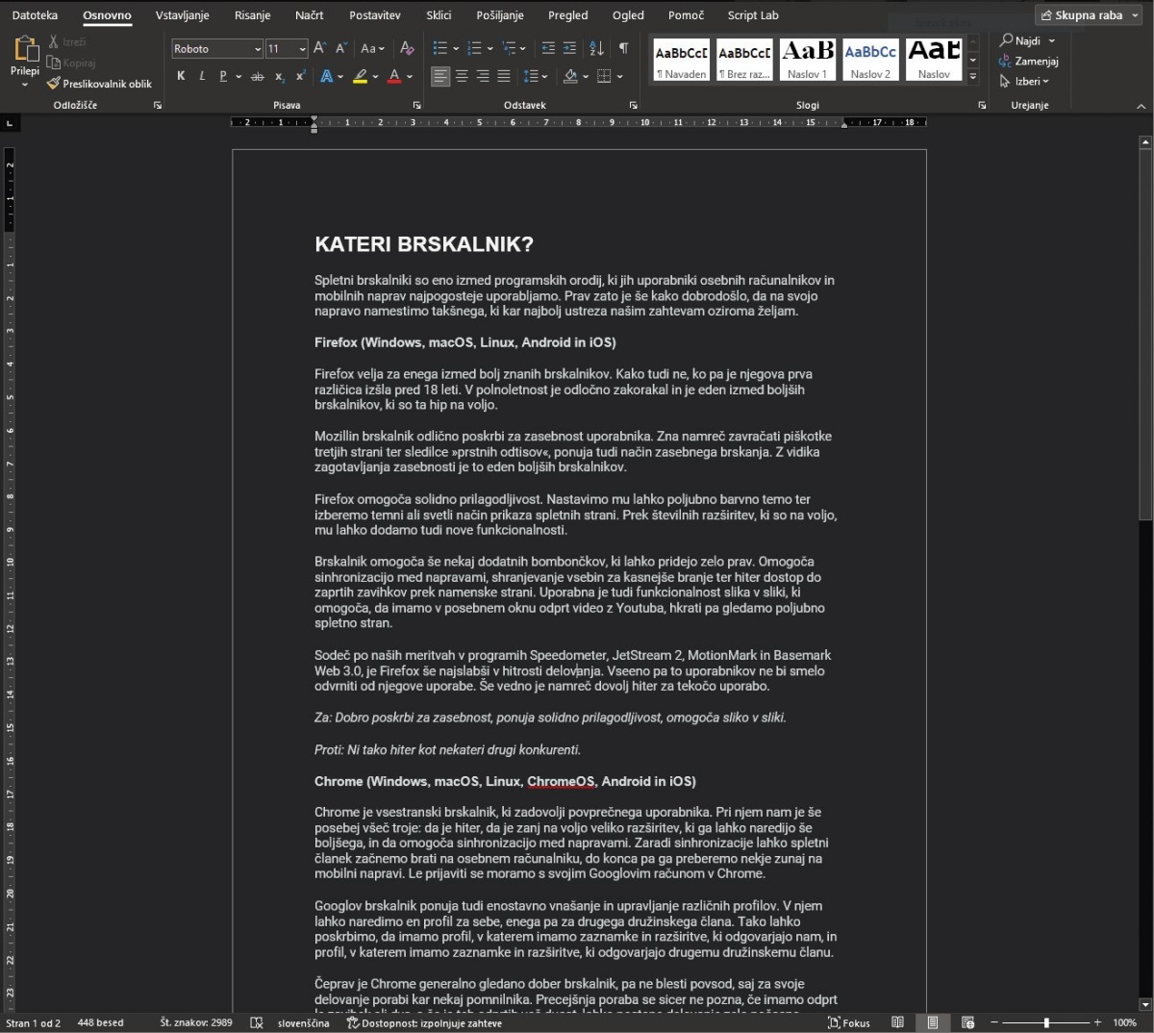Screen dimensions: 1154x1033
Task: Open the Slogi styles pane launcher
Action: tap(982, 105)
